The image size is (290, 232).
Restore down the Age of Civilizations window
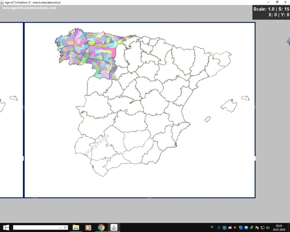[277, 2]
